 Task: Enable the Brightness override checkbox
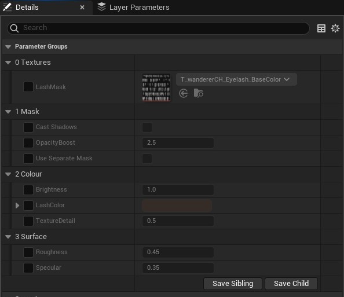point(28,190)
